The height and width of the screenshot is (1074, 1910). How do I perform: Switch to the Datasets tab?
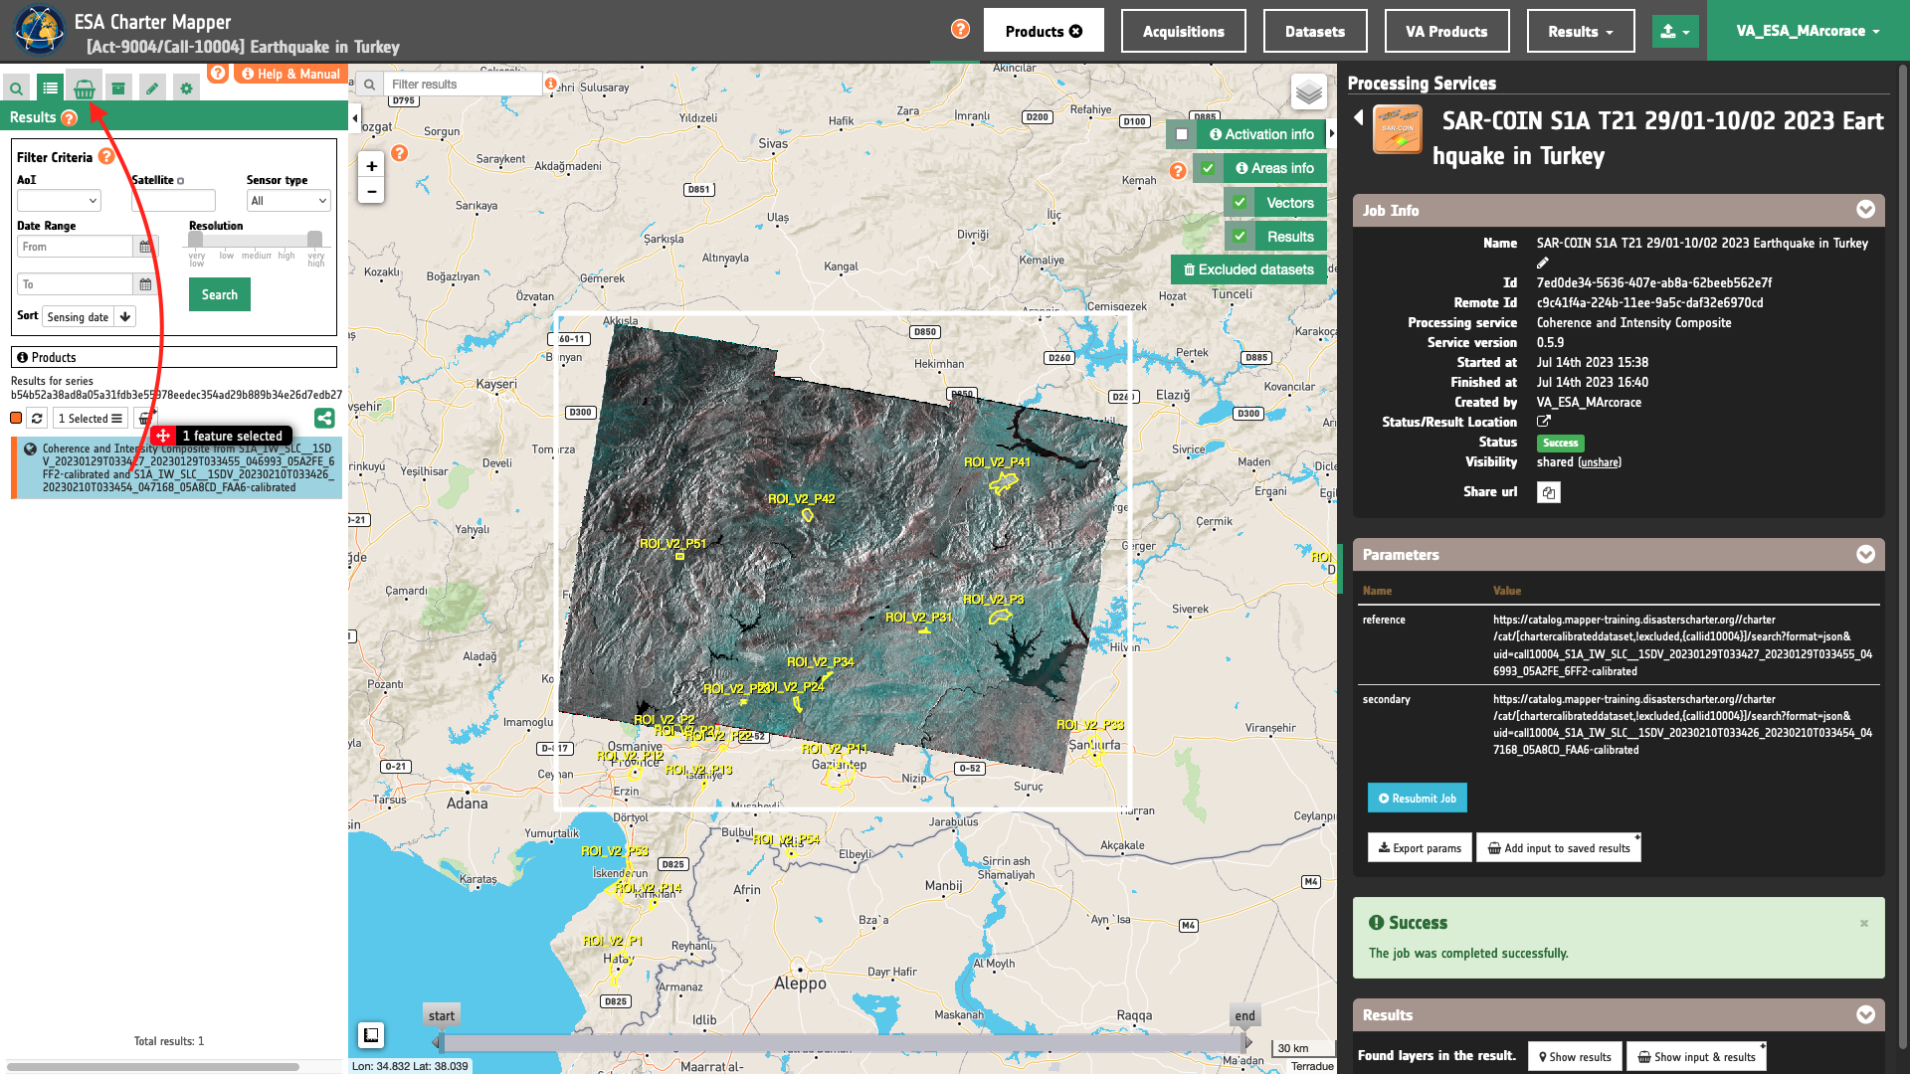click(1315, 31)
